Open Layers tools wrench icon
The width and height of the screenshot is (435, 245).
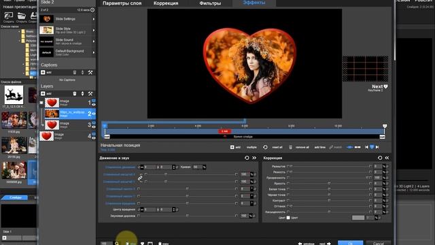point(90,94)
